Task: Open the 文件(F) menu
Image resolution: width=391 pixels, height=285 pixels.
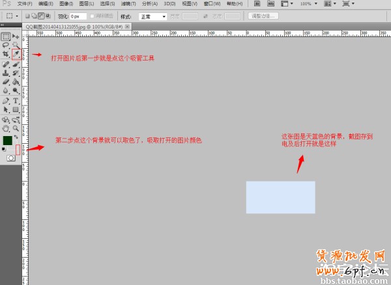Action: tap(25, 4)
